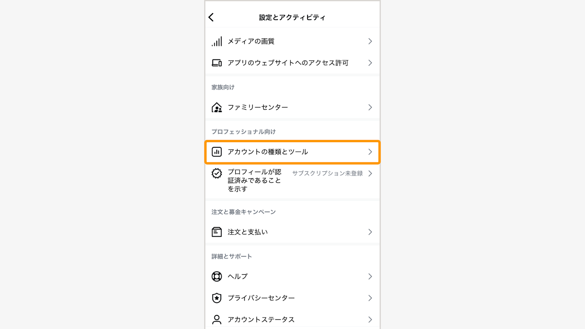The image size is (585, 329).
Task: Click the verified badge icon
Action: coord(217,173)
